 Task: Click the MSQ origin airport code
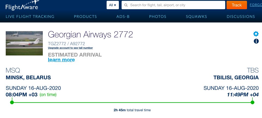click(x=13, y=70)
